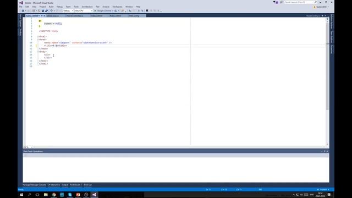Click the Visual Studio logo icon
The height and width of the screenshot is (198, 352).
[21, 3]
